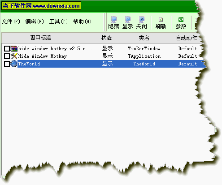Click the TApplication class name cell
This screenshot has width=222, height=185.
point(144,56)
